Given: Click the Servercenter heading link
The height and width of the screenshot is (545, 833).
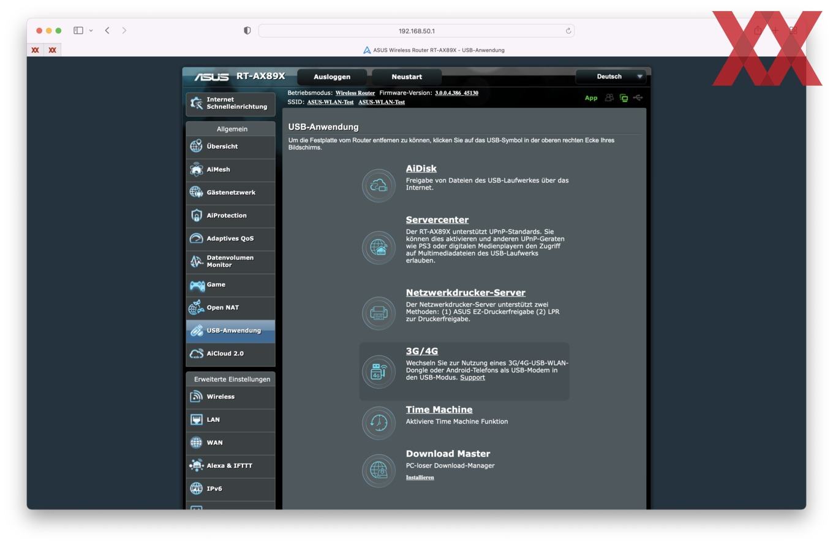Looking at the screenshot, I should coord(437,220).
